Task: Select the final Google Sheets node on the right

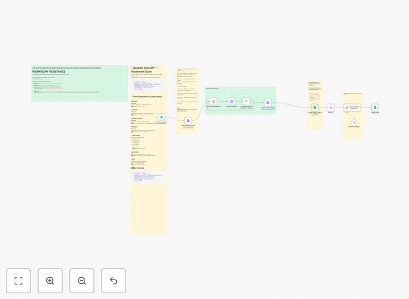Action: [x=375, y=107]
